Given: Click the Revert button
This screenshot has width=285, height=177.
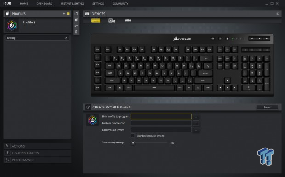Looking at the screenshot, I should [268, 107].
